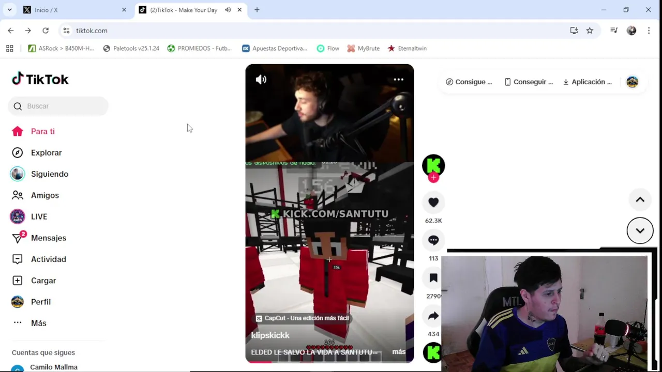This screenshot has height=372, width=662.
Task: Mute the video with the speaker icon
Action: (x=261, y=80)
